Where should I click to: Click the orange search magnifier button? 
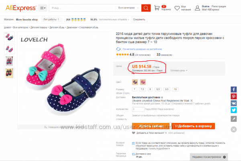[x=146, y=8]
